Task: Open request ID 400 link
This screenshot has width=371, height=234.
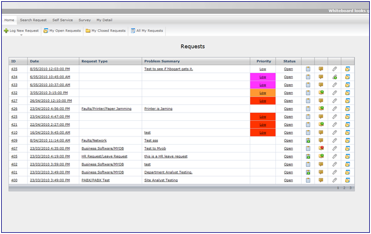Action: pyautogui.click(x=14, y=180)
